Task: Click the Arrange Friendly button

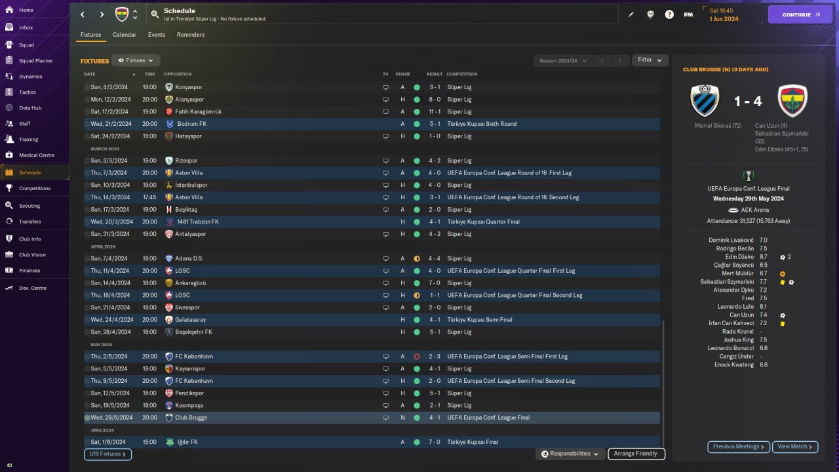Action: [x=636, y=454]
